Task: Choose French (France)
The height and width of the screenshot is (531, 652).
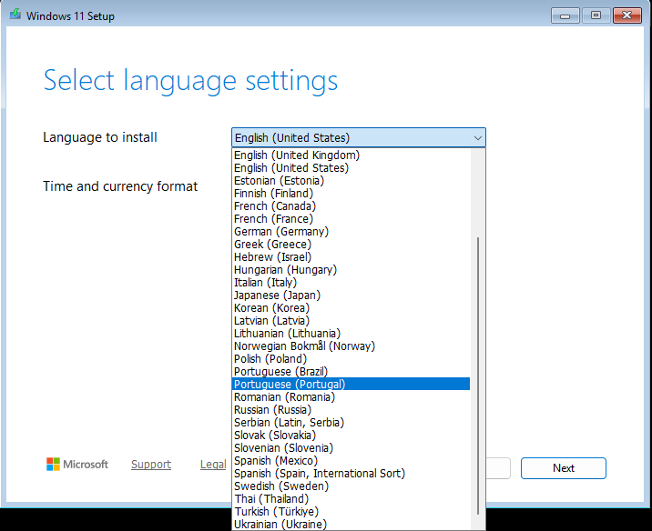Action: pos(351,219)
